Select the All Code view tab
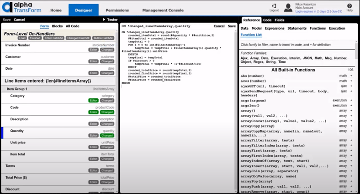360x194 pixels. coord(73,26)
